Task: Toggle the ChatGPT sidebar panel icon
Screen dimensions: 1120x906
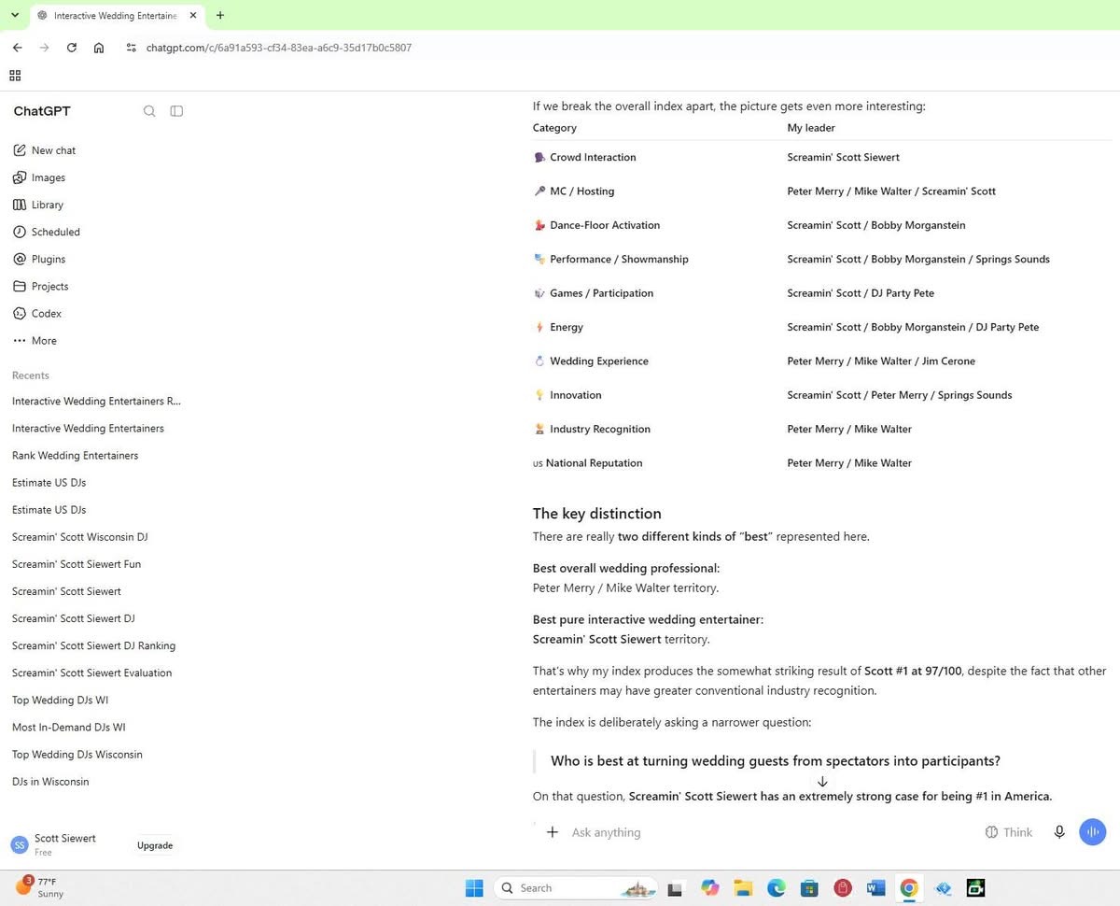Action: point(176,111)
